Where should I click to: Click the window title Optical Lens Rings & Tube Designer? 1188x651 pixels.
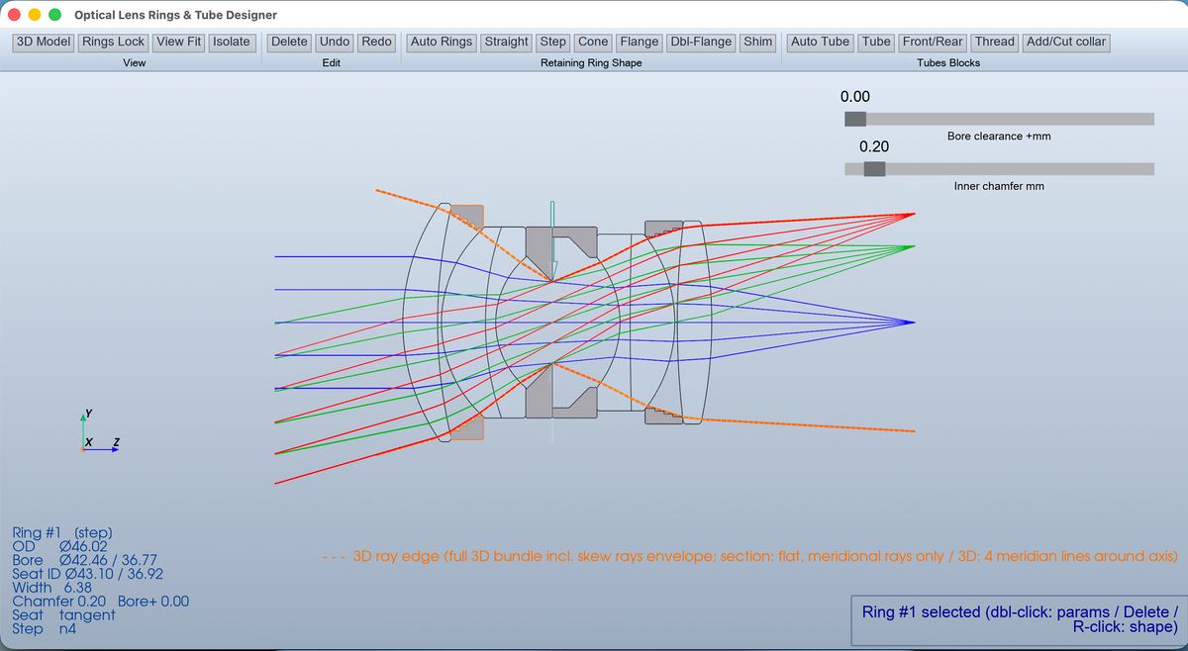pos(176,15)
